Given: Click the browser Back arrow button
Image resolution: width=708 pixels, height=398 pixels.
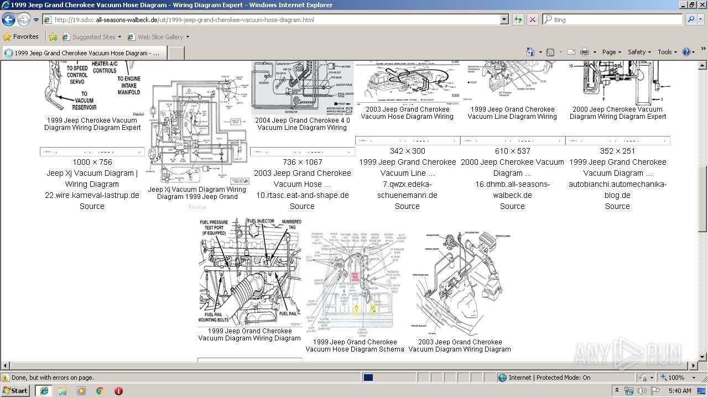Looking at the screenshot, I should tap(8, 20).
